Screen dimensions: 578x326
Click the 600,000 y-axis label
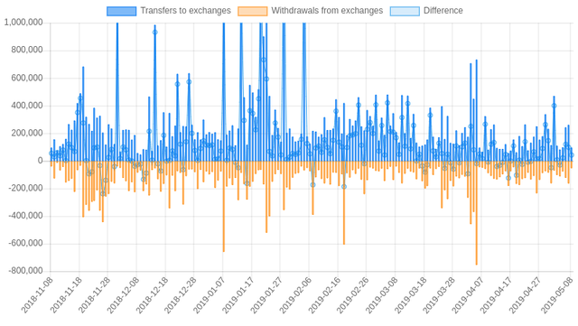(x=27, y=78)
